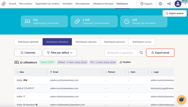Open the user profile avatar

coord(178,4)
